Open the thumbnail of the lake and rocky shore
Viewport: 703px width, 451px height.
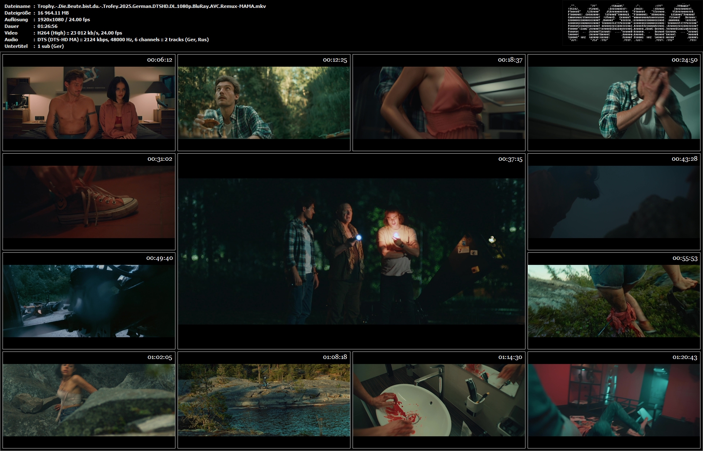[264, 400]
